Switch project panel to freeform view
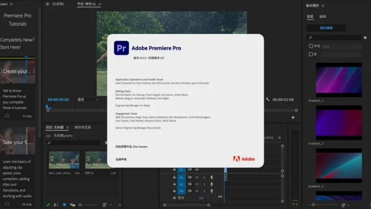The width and height of the screenshot is (371, 209). tap(73, 205)
